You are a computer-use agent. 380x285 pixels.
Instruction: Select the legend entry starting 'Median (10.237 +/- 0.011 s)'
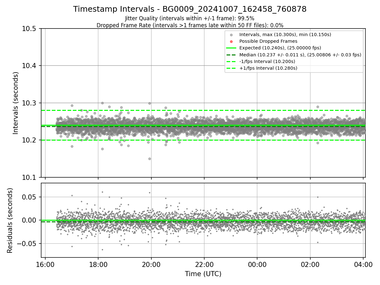pyautogui.click(x=300, y=55)
